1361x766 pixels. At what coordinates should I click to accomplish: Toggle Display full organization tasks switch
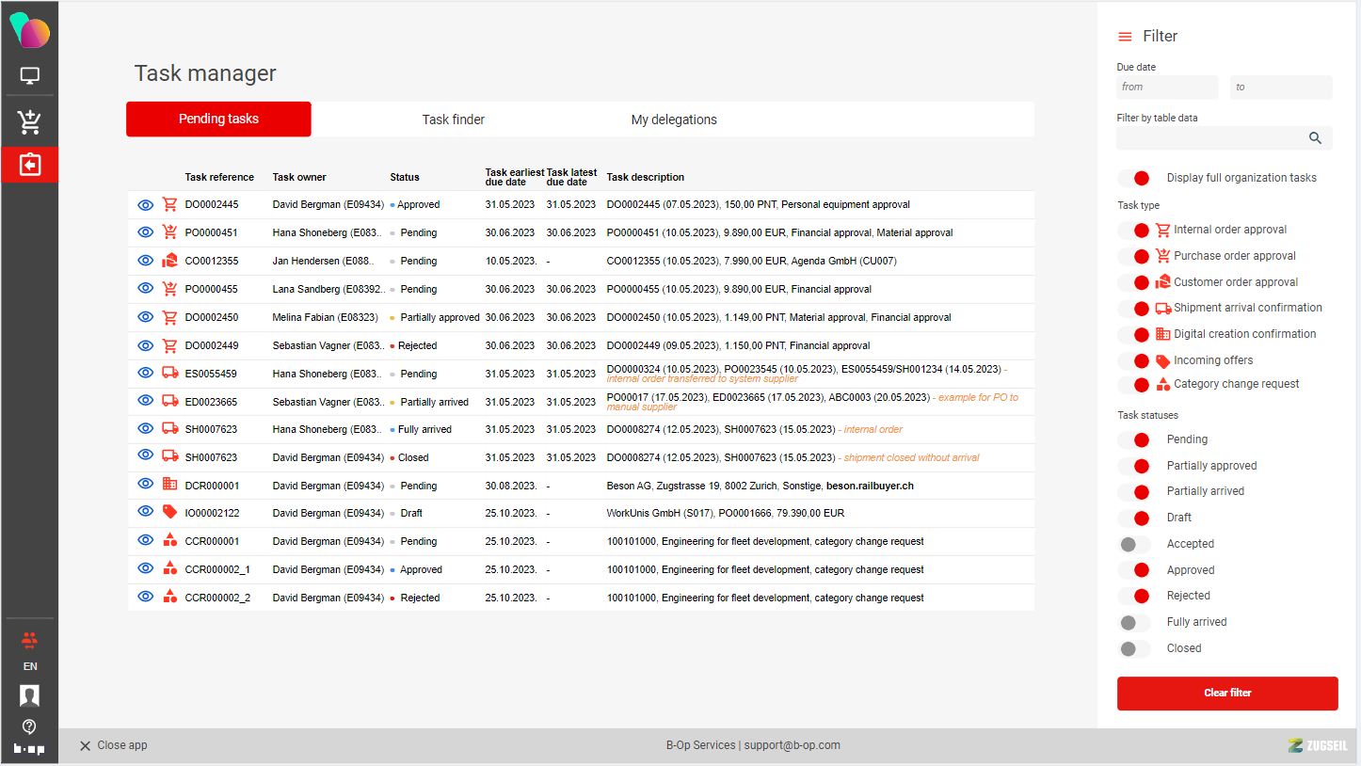click(1134, 178)
